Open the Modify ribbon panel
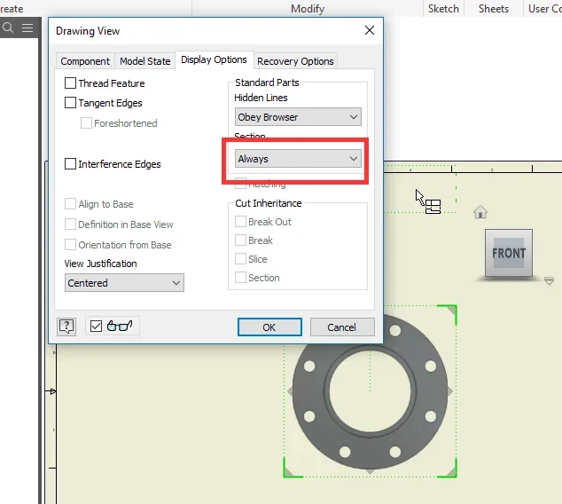This screenshot has height=504, width=562. click(x=308, y=9)
